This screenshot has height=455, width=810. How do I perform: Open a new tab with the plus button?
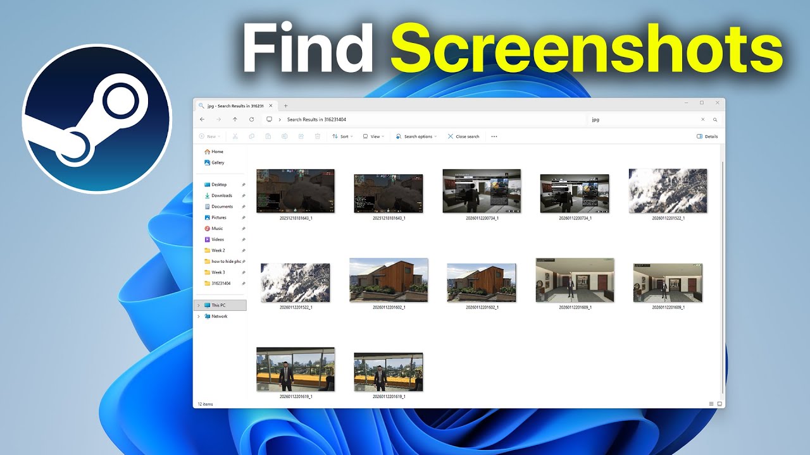point(285,106)
